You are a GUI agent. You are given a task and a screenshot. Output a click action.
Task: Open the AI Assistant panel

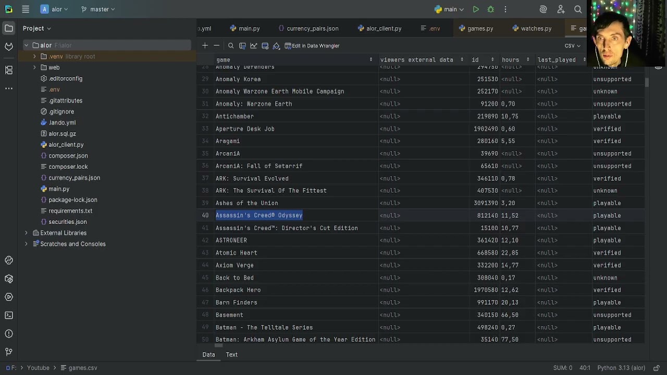[x=543, y=9]
